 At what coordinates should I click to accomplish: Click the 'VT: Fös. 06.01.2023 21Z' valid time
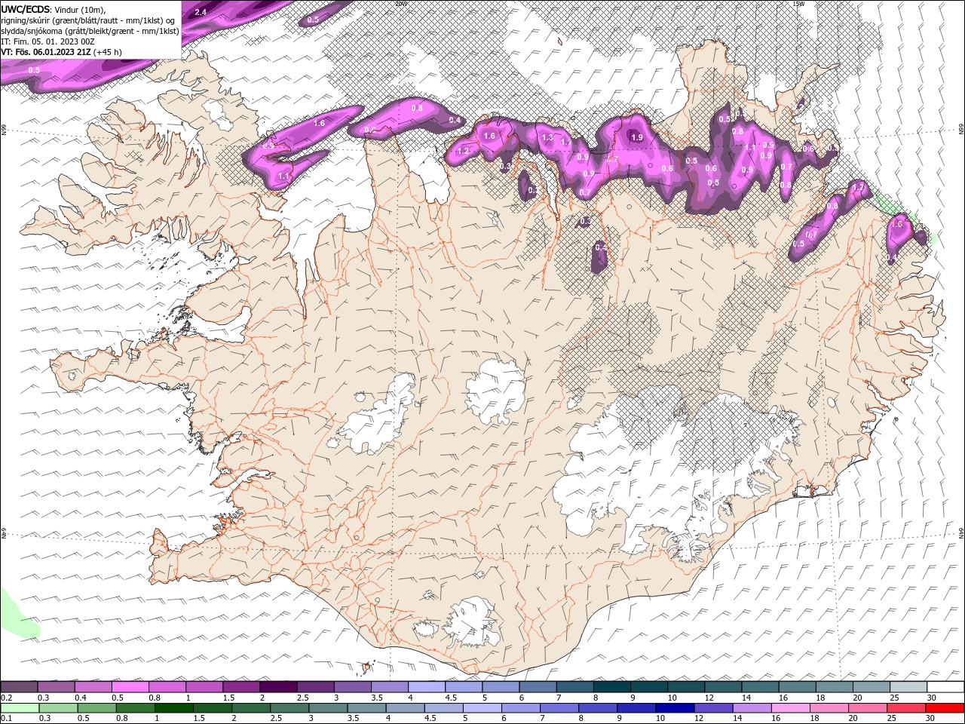[46, 52]
